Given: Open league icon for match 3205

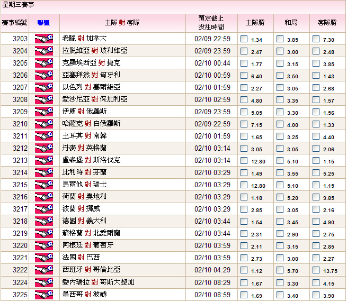Looking at the screenshot, I should point(44,63).
